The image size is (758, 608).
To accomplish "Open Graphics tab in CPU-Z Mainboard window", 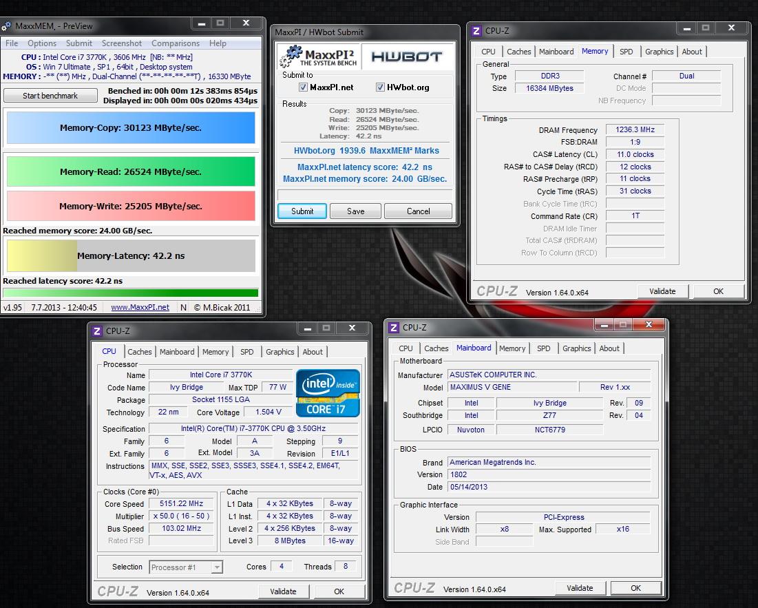I will pos(577,348).
